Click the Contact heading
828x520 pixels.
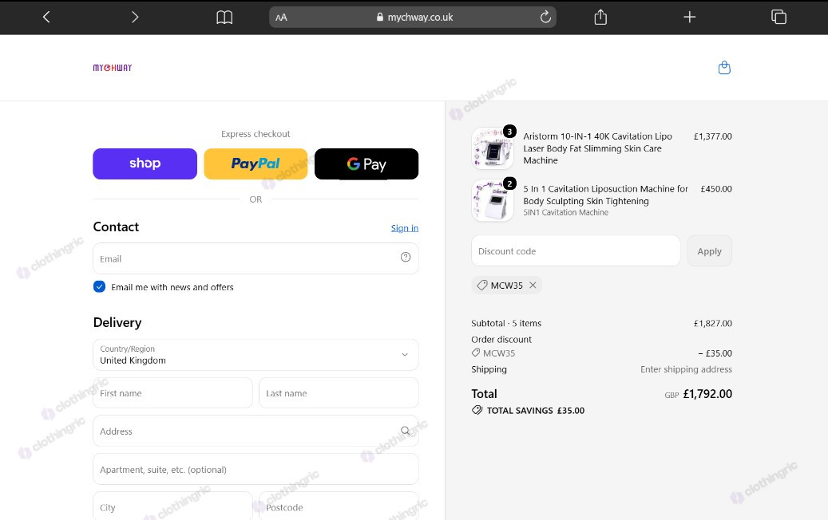point(116,227)
